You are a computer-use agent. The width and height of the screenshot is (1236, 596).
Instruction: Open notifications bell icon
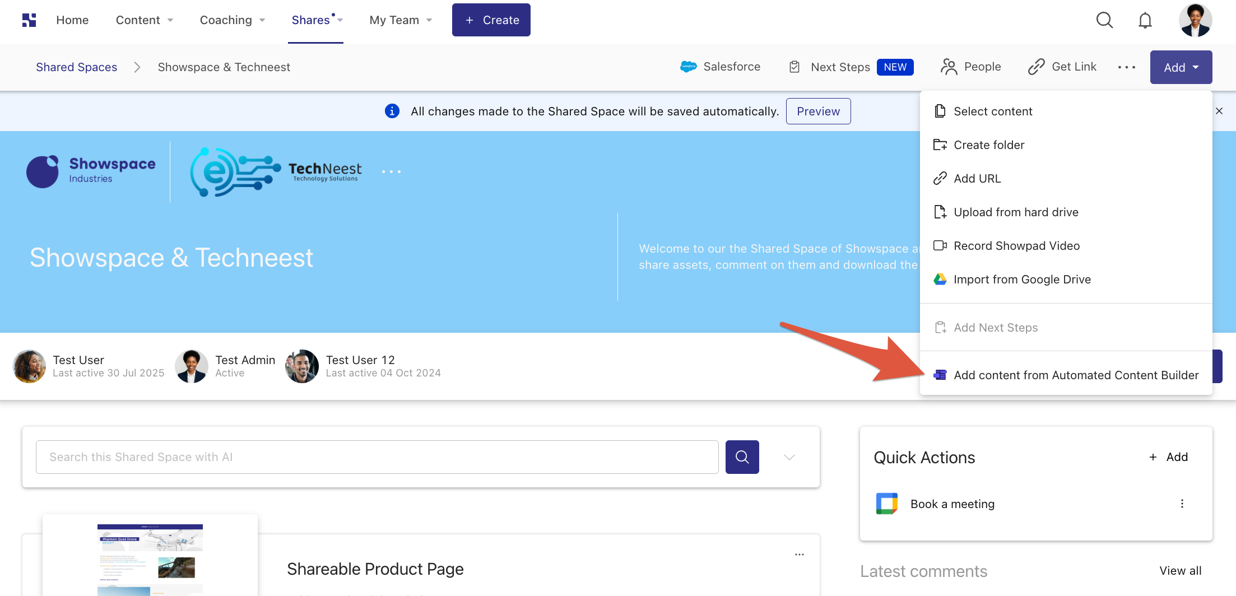click(x=1145, y=20)
